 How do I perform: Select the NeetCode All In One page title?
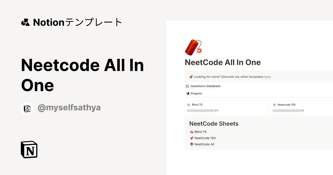[223, 62]
